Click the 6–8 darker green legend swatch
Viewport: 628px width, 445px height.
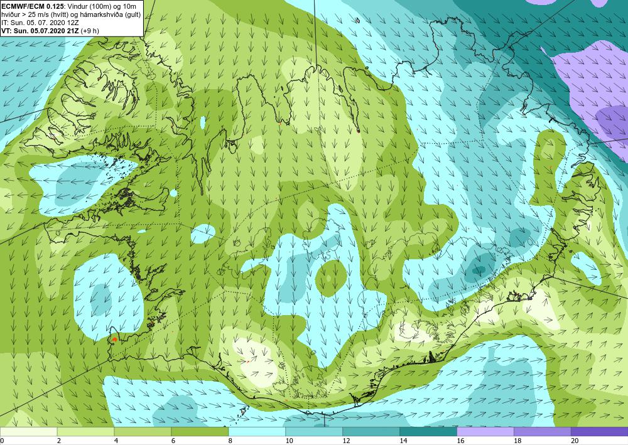click(x=200, y=432)
